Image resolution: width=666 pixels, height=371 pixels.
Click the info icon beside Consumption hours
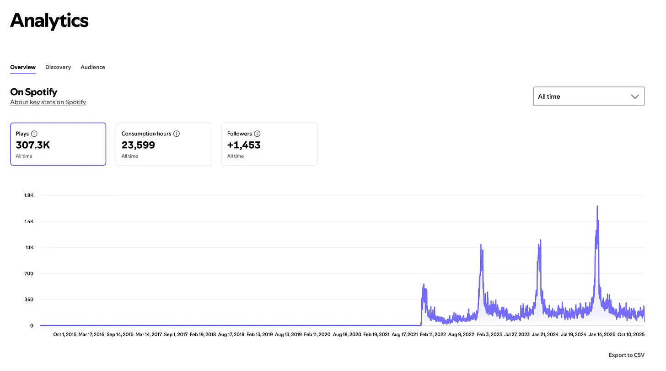pyautogui.click(x=177, y=134)
